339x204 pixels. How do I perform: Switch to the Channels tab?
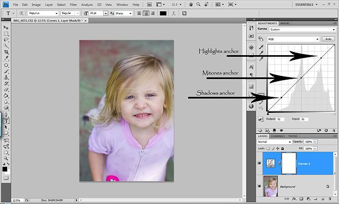pyautogui.click(x=278, y=136)
